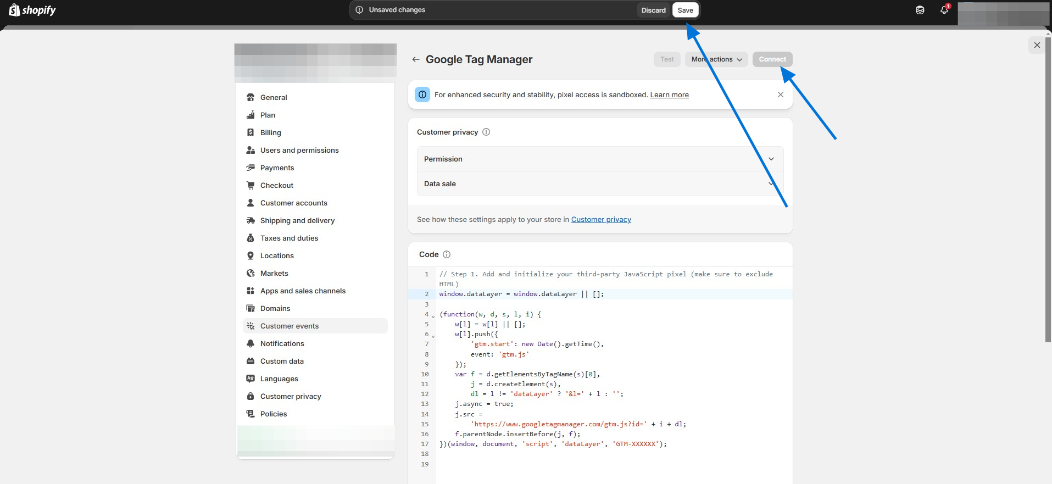The image size is (1052, 484).
Task: Expand the Data sale section
Action: 600,183
